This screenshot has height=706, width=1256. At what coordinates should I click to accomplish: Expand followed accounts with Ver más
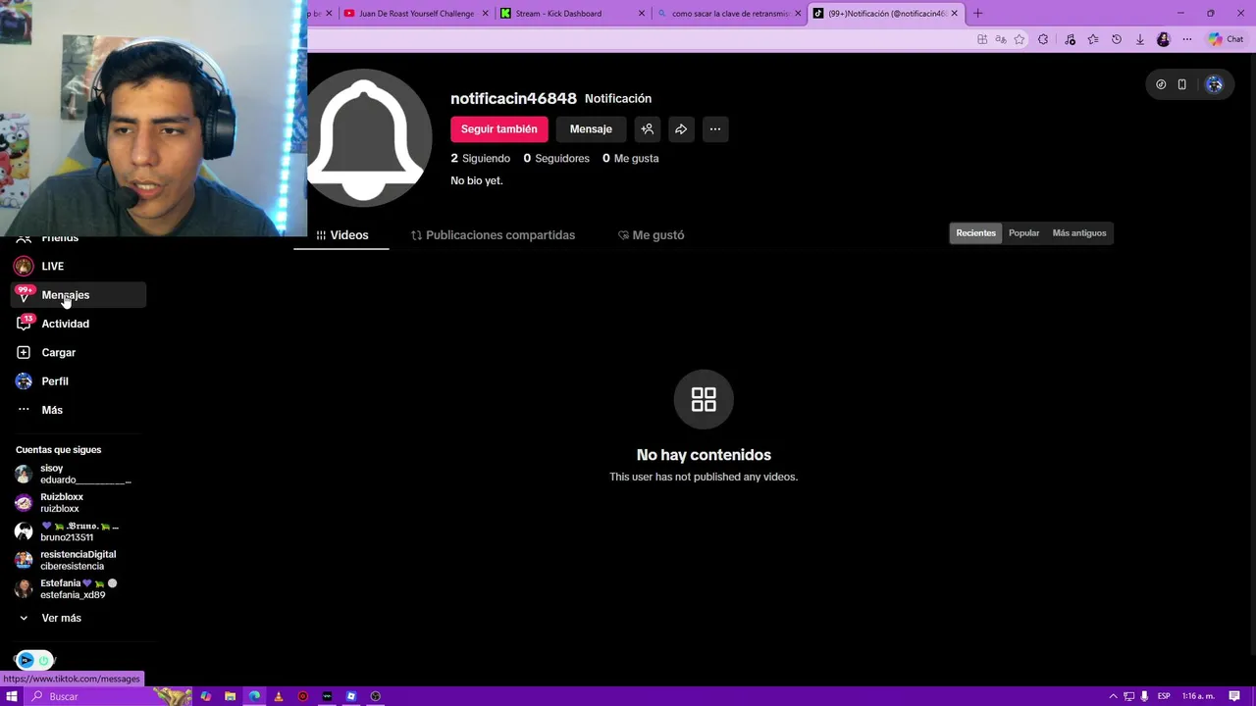point(61,619)
